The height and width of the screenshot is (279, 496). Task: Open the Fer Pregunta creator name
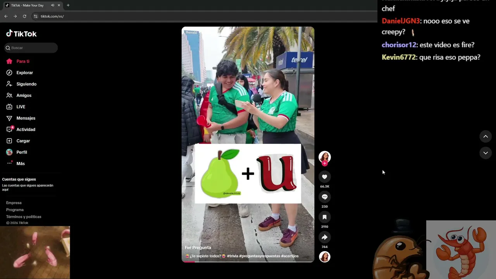[198, 248]
